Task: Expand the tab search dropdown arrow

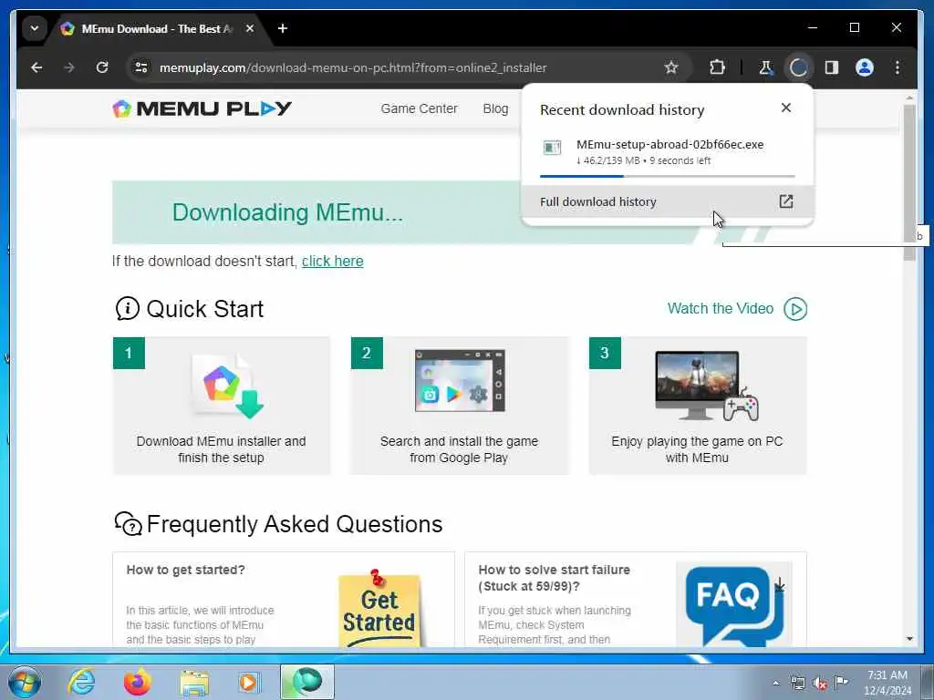Action: (35, 28)
